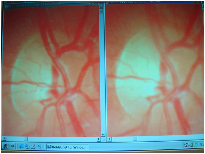Switch to IMAGEnet for Windows taskbar button
205x154 pixels.
point(67,147)
